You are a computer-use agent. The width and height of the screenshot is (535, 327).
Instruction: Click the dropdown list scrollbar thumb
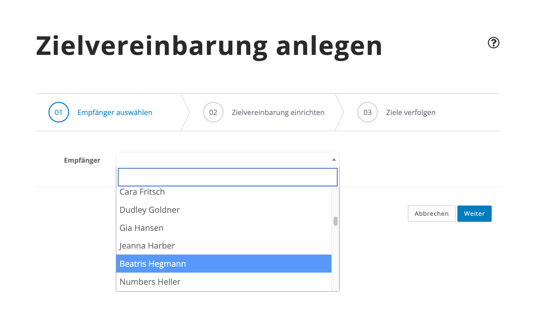point(335,221)
